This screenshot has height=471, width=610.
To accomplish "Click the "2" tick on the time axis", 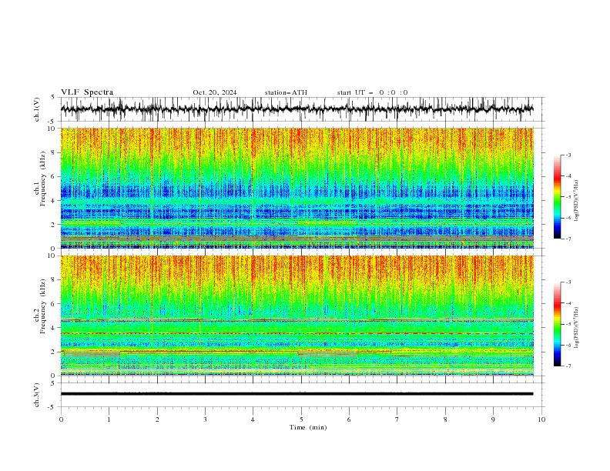I will (157, 419).
